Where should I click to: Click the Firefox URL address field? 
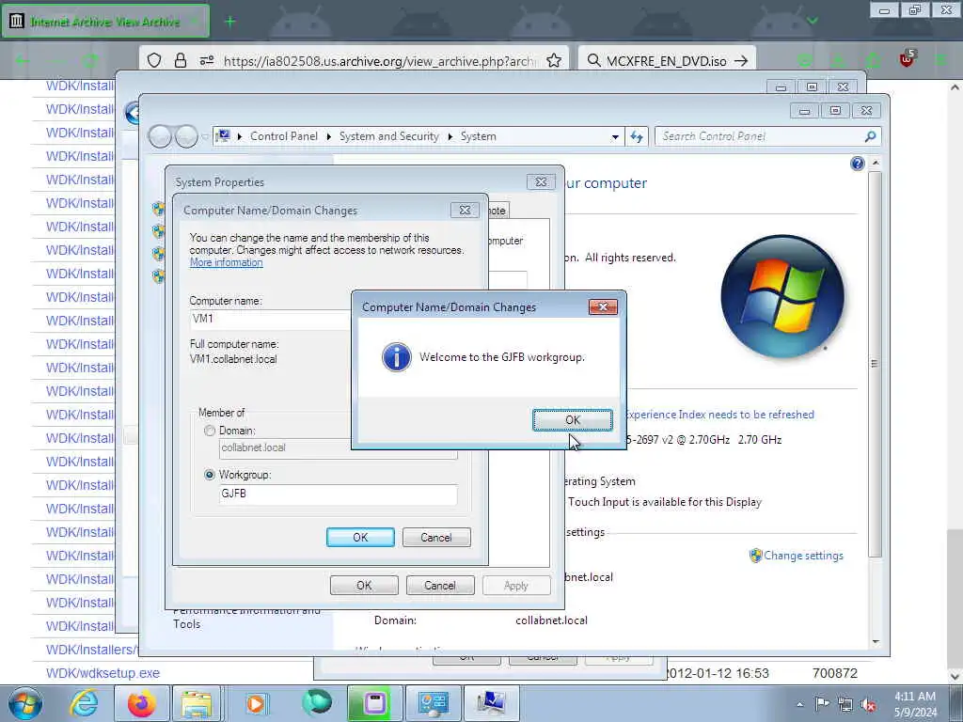point(380,61)
